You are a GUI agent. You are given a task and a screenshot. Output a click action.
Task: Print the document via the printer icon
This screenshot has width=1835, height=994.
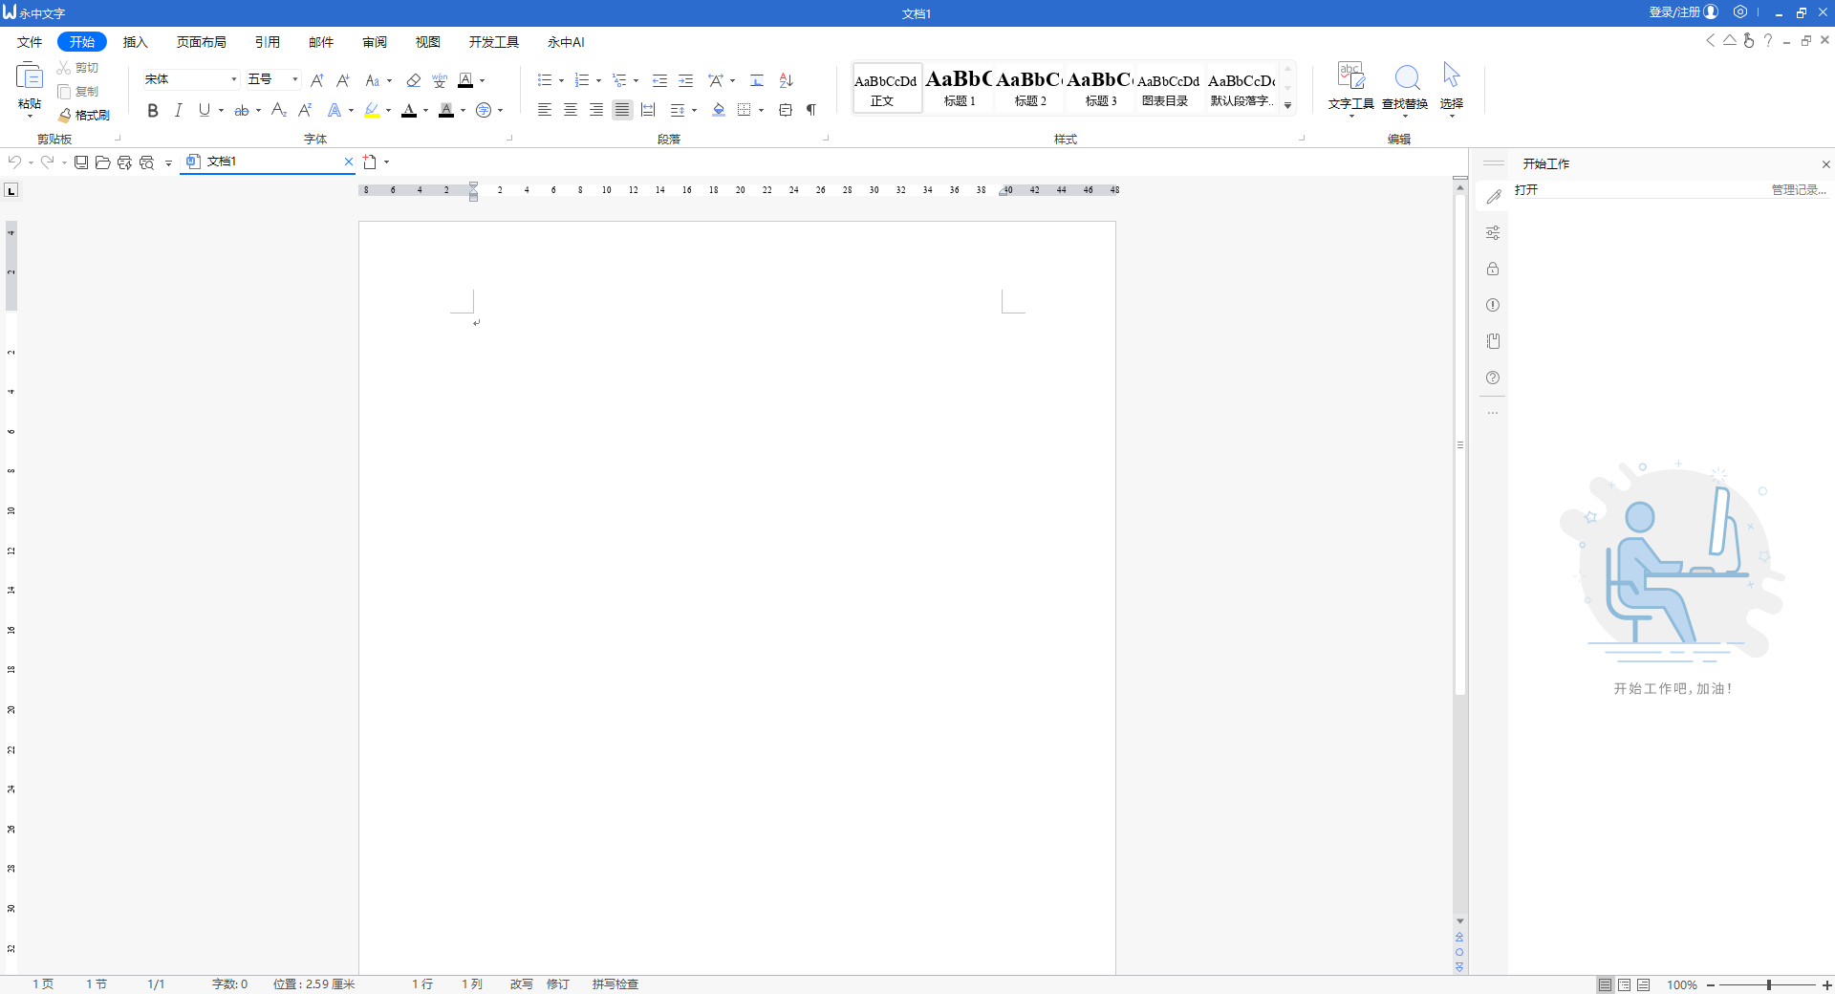coord(124,162)
